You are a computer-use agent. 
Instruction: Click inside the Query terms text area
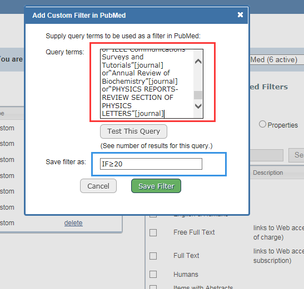(x=147, y=84)
